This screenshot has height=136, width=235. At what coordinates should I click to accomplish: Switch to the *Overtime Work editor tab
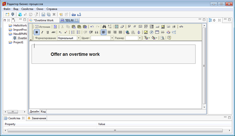click(43, 20)
